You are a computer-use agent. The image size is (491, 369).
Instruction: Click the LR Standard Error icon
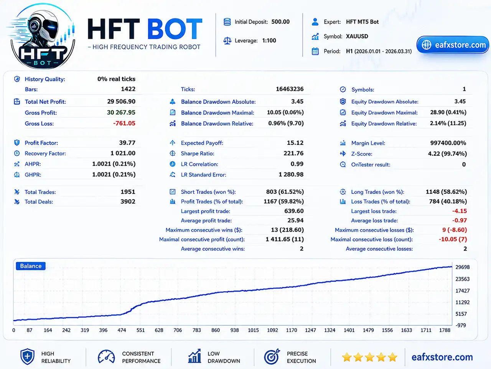(x=173, y=175)
